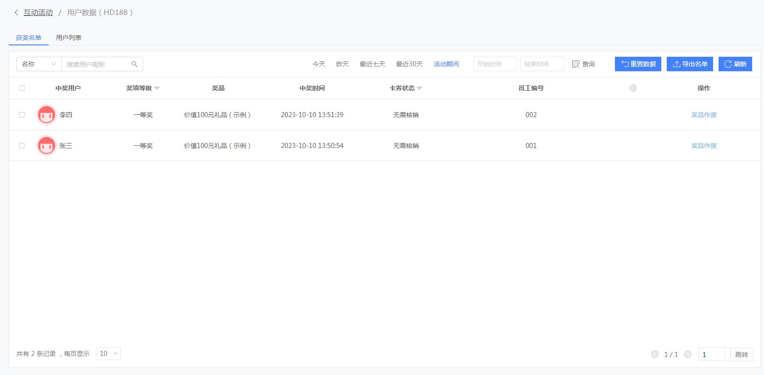Filter by 最近七天

373,64
